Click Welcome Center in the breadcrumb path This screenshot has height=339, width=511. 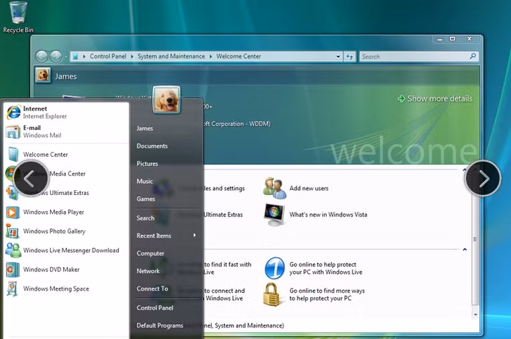tap(239, 56)
